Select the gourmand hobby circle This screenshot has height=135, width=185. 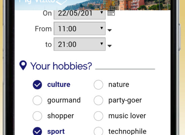37,100
